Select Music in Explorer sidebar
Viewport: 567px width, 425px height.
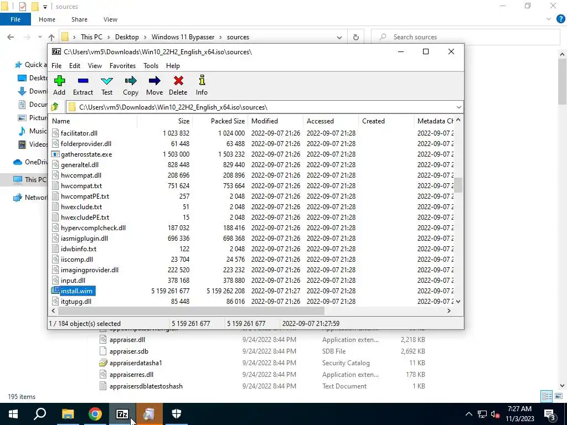33,131
